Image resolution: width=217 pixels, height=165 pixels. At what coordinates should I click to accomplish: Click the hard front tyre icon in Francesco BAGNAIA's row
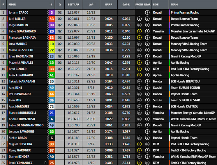point(139,37)
